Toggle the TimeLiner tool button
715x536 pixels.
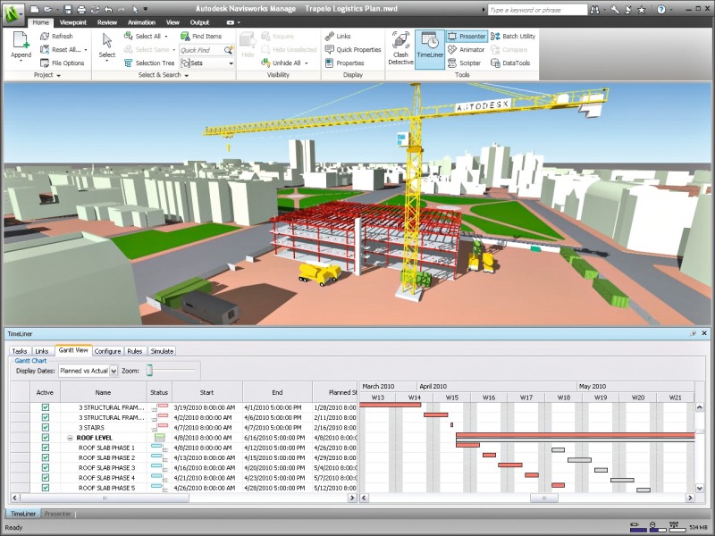[430, 49]
